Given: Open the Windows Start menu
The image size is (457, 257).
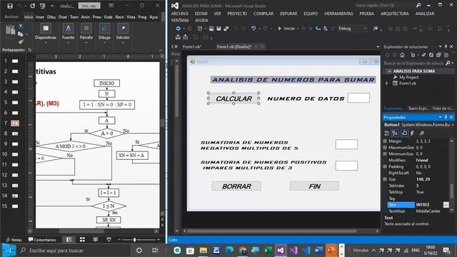Looking at the screenshot, I should 9,251.
